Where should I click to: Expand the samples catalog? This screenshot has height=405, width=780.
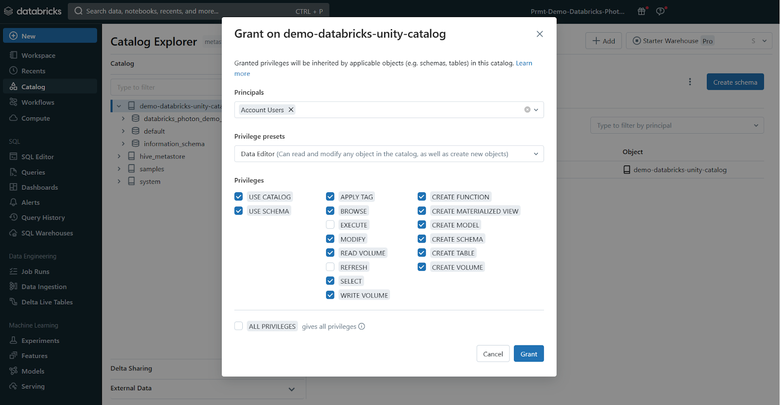(x=119, y=169)
